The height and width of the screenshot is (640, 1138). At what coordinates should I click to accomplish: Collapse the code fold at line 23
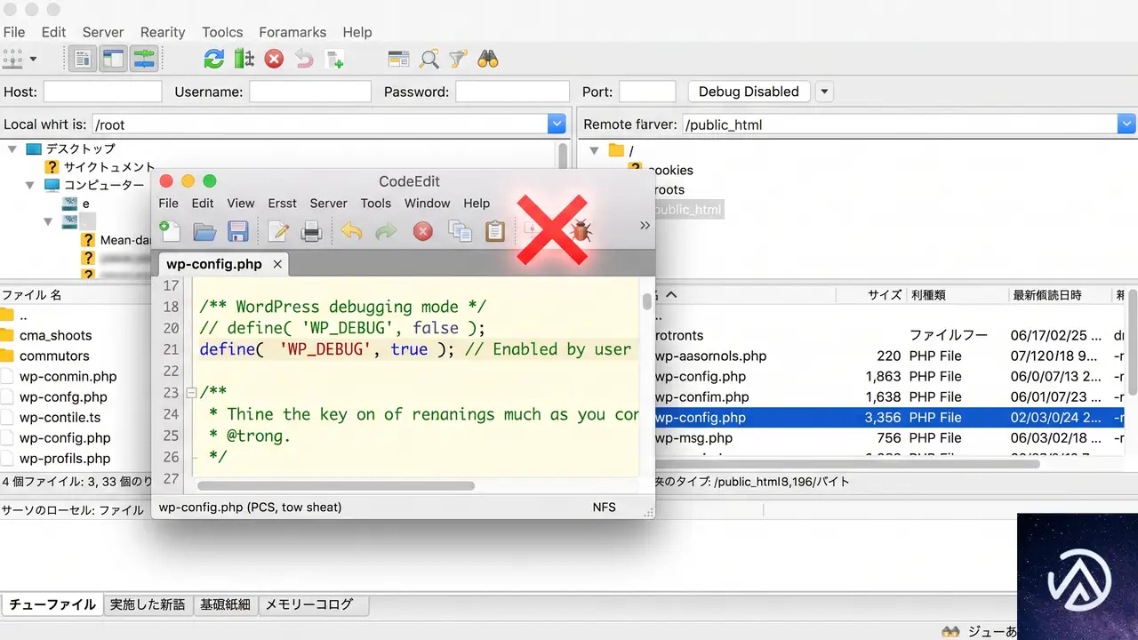[190, 393]
